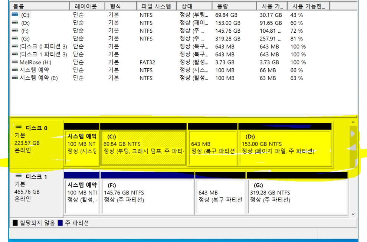The height and width of the screenshot is (242, 367).
Task: Click the (F:) volume icon in list
Action: click(x=15, y=31)
